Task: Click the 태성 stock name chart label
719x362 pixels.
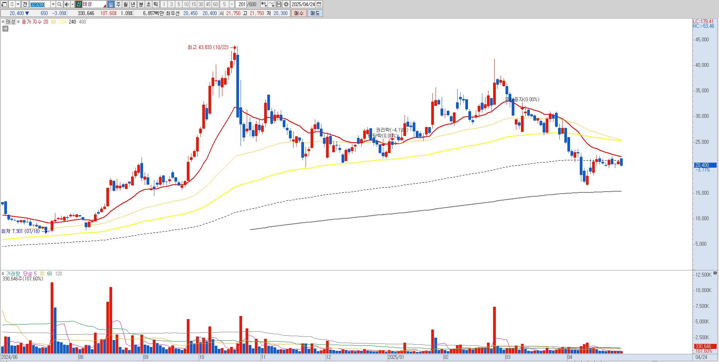Action: pyautogui.click(x=10, y=22)
